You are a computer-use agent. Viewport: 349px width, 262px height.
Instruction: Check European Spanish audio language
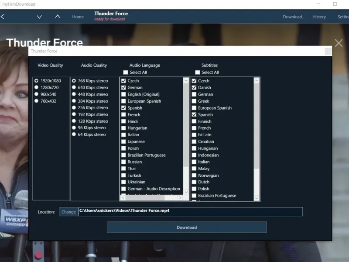(x=123, y=101)
